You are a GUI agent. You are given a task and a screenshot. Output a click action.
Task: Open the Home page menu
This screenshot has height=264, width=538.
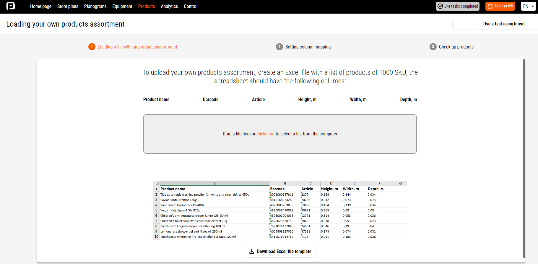click(41, 6)
